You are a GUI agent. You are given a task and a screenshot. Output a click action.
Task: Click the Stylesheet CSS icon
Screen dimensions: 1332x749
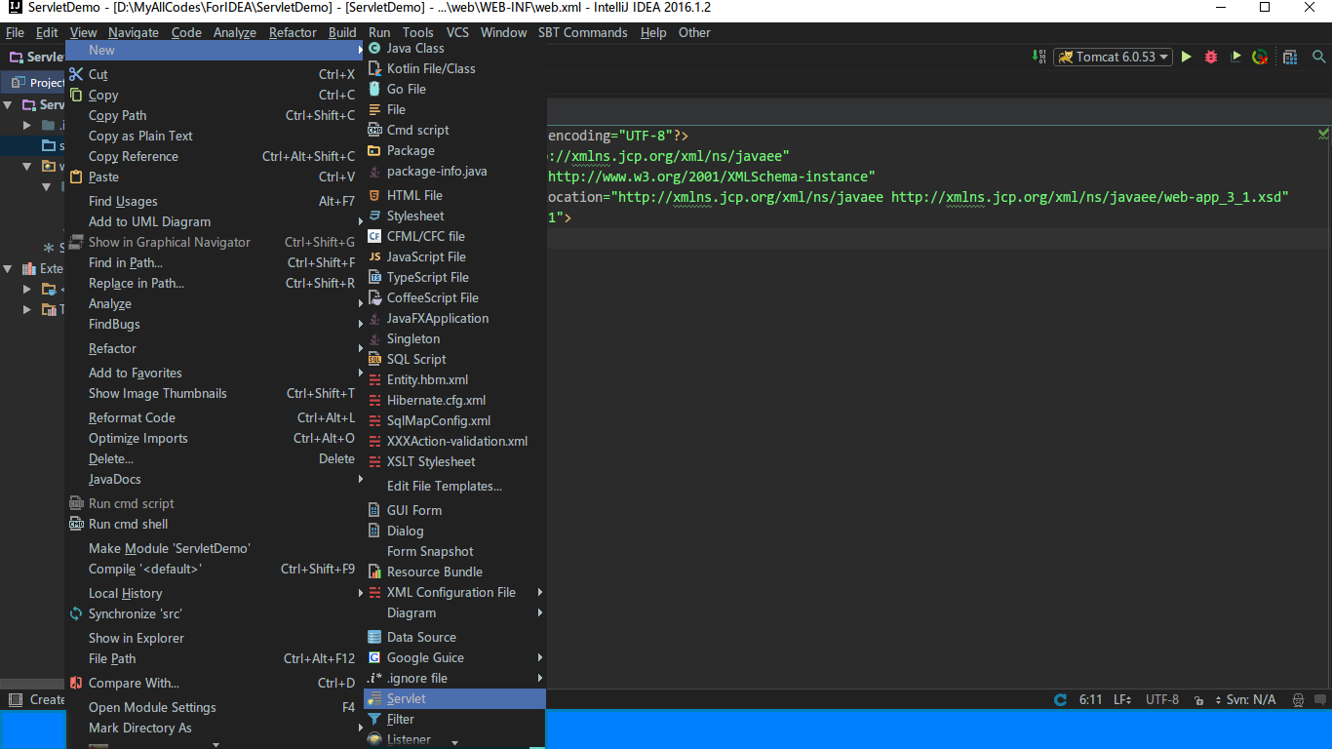click(374, 216)
